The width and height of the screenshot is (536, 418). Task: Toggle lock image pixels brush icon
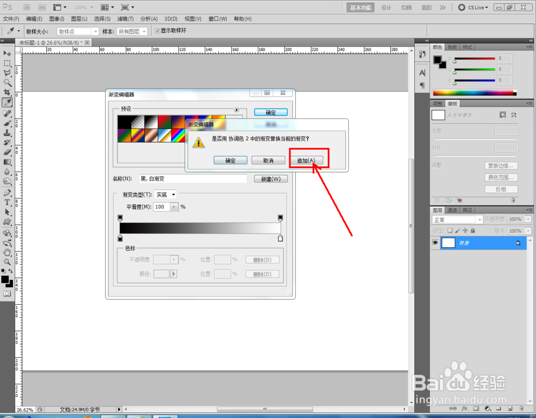point(458,231)
